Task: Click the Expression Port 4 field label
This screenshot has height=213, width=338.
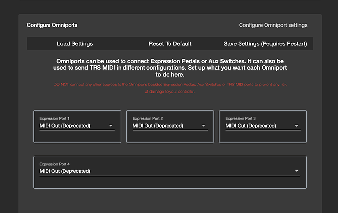Action: 54,164
